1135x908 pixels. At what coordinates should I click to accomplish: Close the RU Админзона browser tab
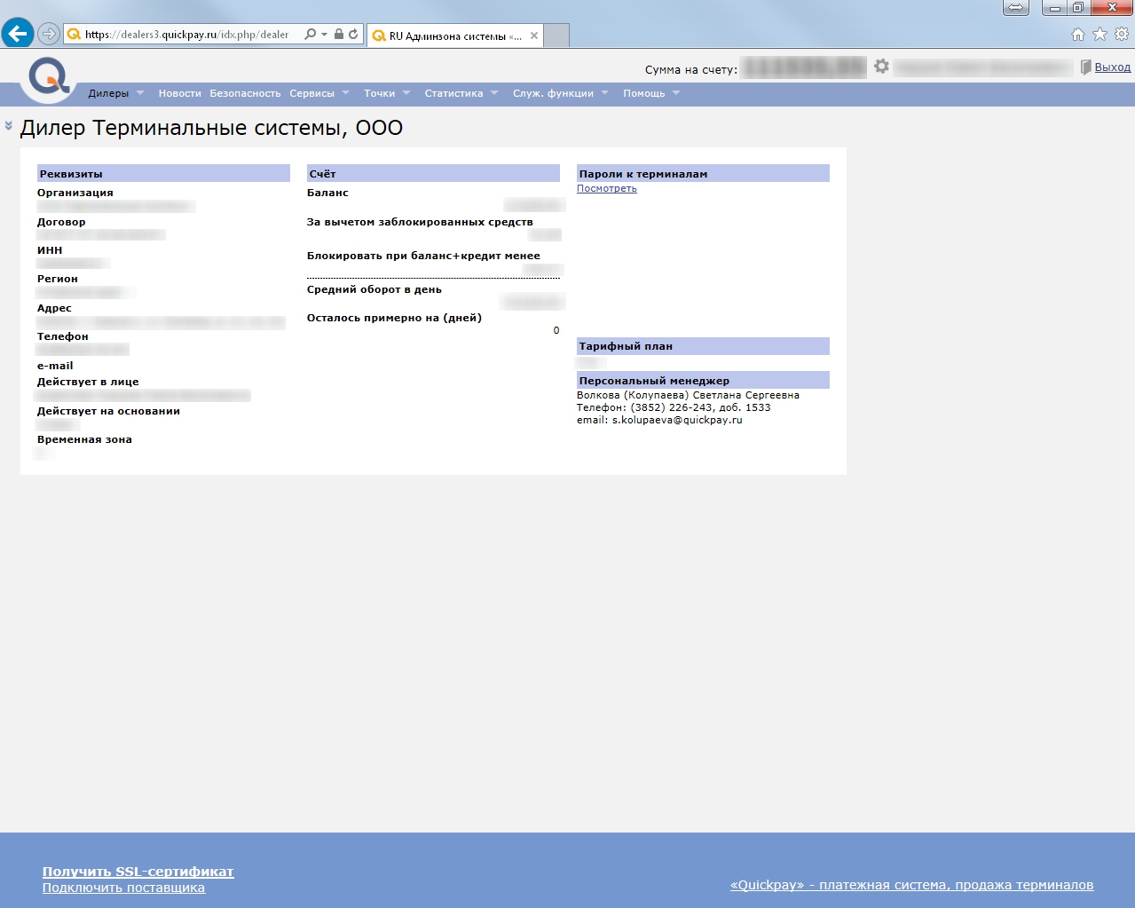point(534,36)
